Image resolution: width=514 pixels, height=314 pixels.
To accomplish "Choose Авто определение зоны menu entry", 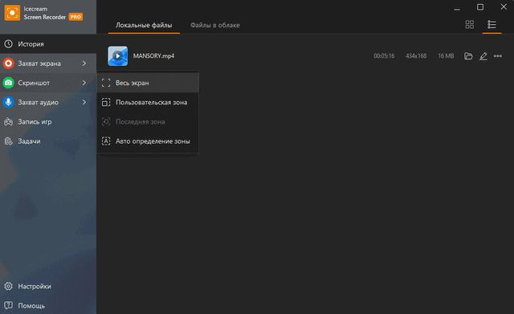I will 148,141.
